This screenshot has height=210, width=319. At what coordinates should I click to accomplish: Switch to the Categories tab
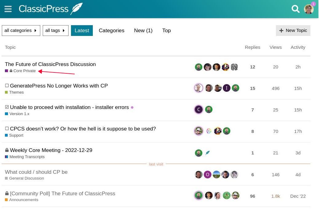click(112, 30)
